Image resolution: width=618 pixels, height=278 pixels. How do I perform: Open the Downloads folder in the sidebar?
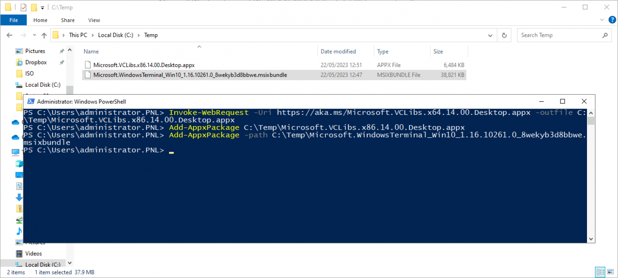pos(19,197)
